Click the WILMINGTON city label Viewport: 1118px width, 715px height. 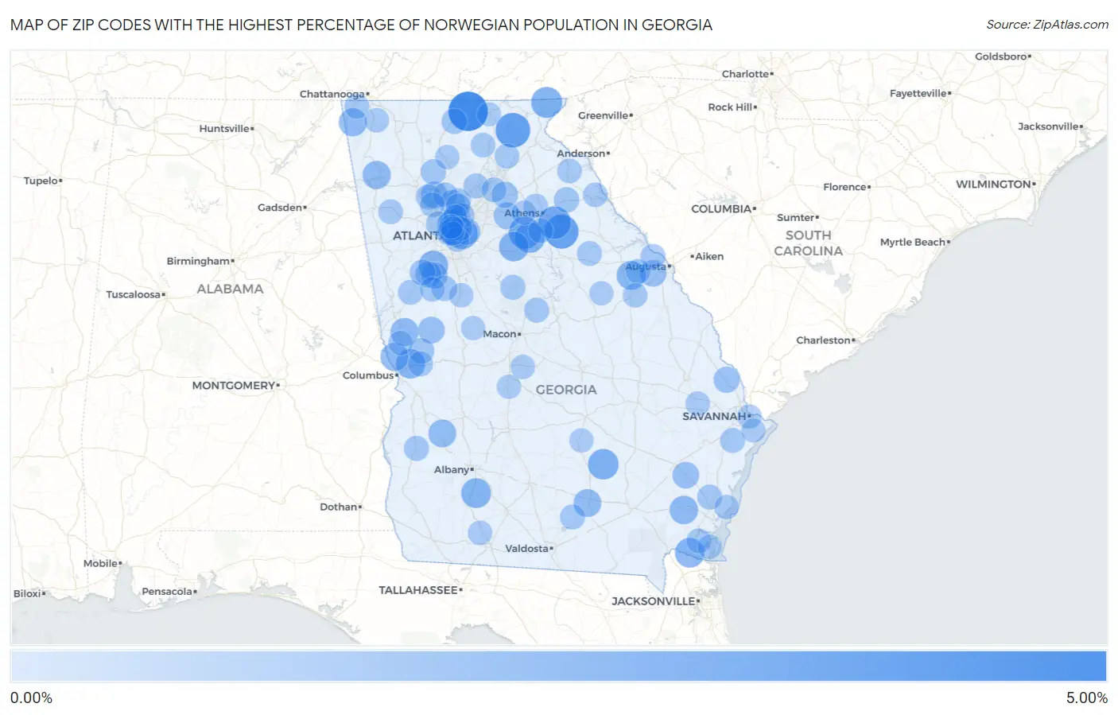coord(993,184)
